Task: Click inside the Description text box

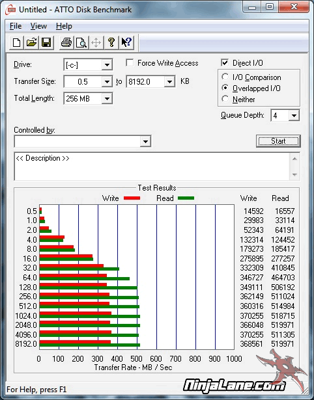Action: tap(152, 167)
